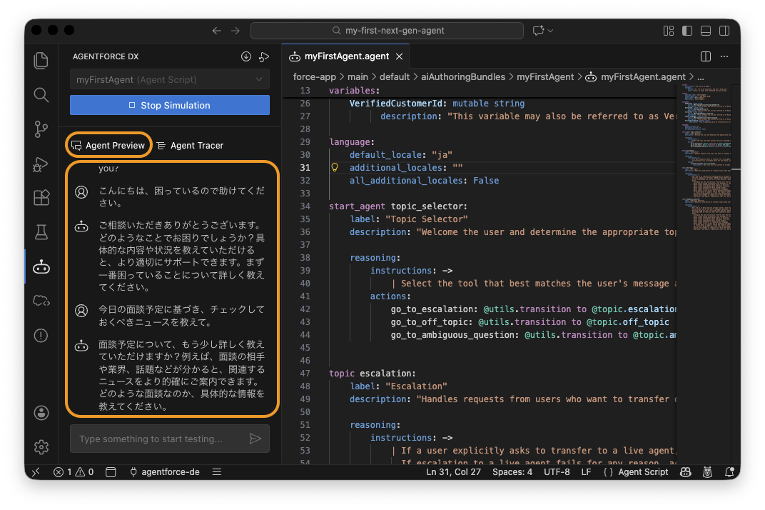Click line number 47 in the gutter
Image resolution: width=765 pixels, height=510 pixels.
pos(305,374)
